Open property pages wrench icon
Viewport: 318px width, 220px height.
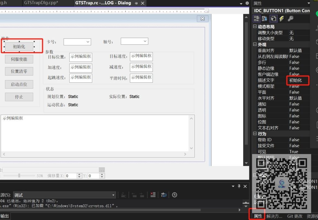click(x=290, y=19)
